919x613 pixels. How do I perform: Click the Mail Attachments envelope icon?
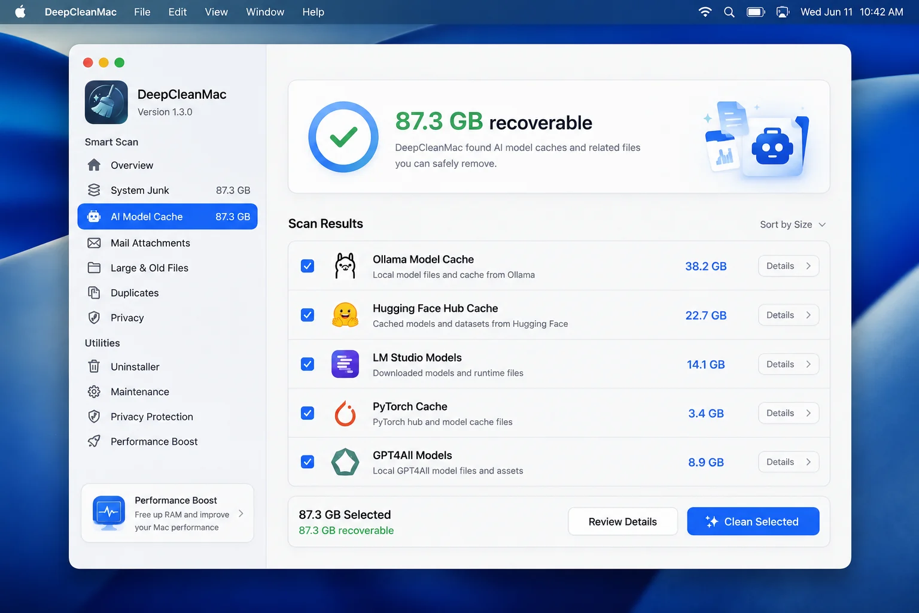(x=94, y=243)
